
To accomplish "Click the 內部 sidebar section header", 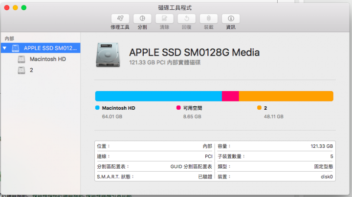I will click(9, 39).
